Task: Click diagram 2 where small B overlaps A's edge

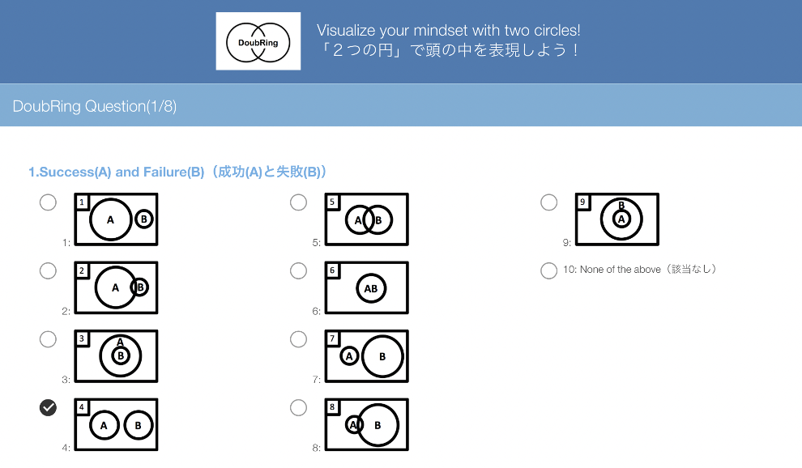Action: [x=117, y=287]
